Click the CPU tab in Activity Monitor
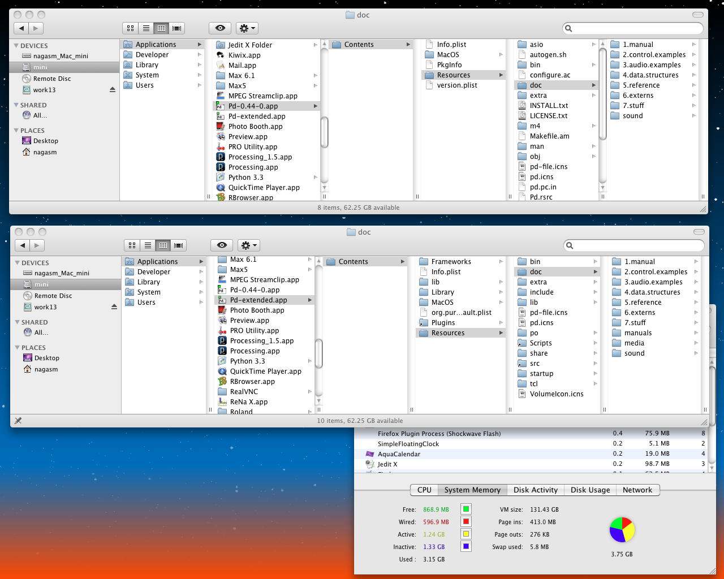724x579 pixels. pyautogui.click(x=424, y=490)
